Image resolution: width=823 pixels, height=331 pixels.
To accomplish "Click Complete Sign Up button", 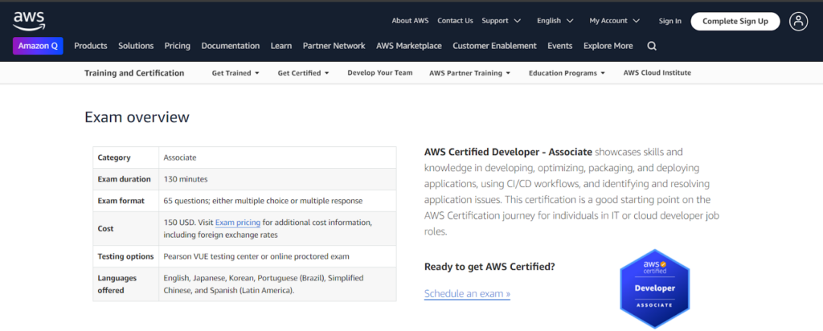I will click(735, 21).
